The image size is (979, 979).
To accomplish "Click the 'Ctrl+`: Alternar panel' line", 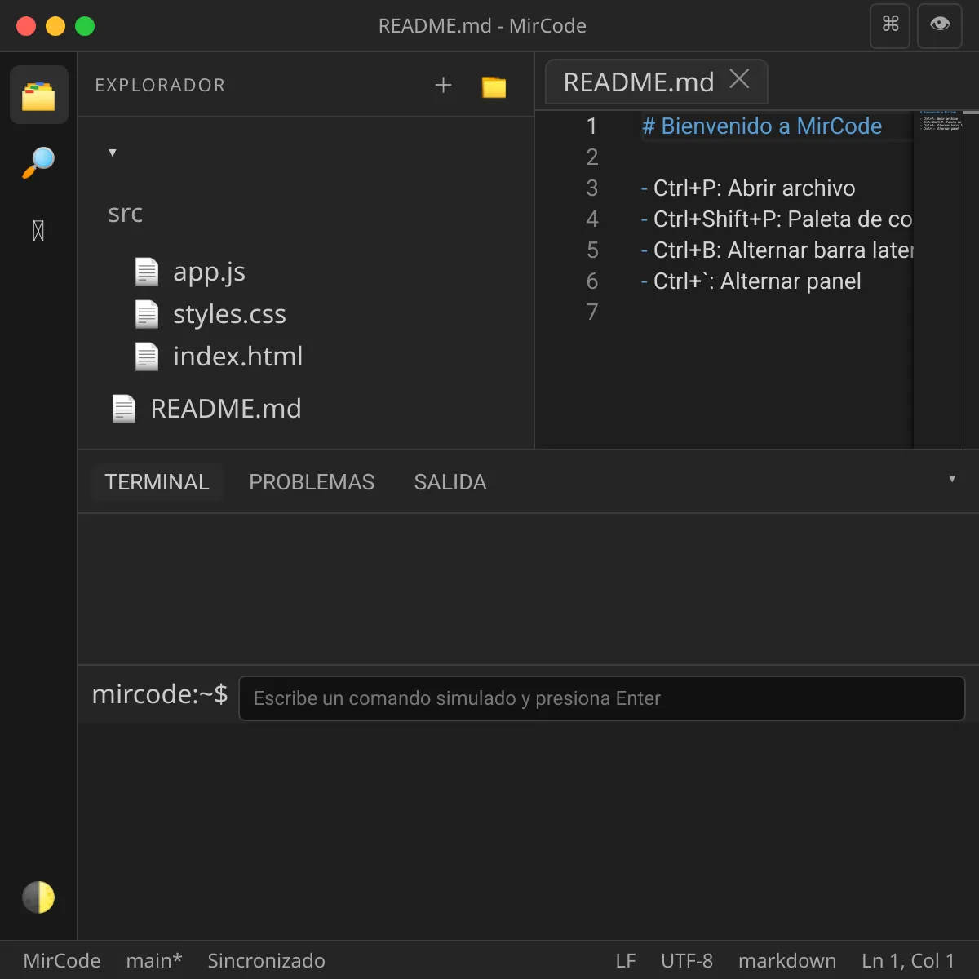I will point(751,281).
